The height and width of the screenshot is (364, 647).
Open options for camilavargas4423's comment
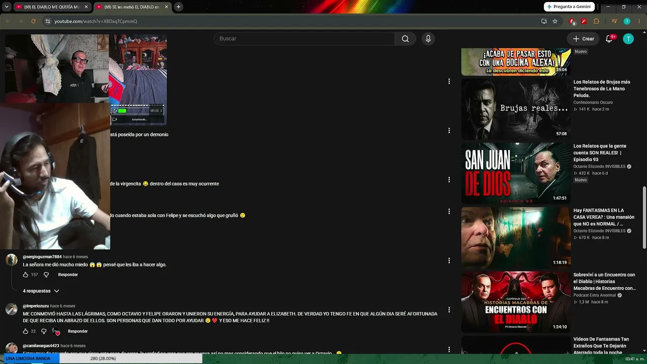click(x=449, y=349)
